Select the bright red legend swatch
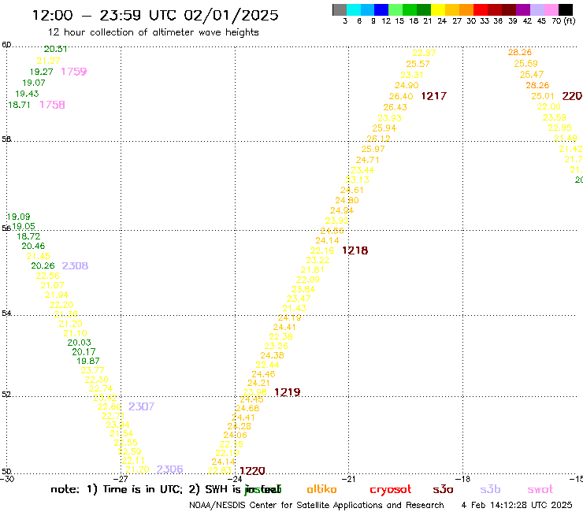This screenshot has height=512, width=583. (481, 9)
